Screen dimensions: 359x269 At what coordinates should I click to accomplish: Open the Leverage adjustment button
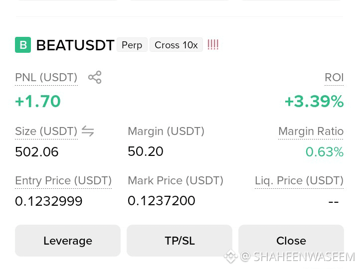pos(68,241)
